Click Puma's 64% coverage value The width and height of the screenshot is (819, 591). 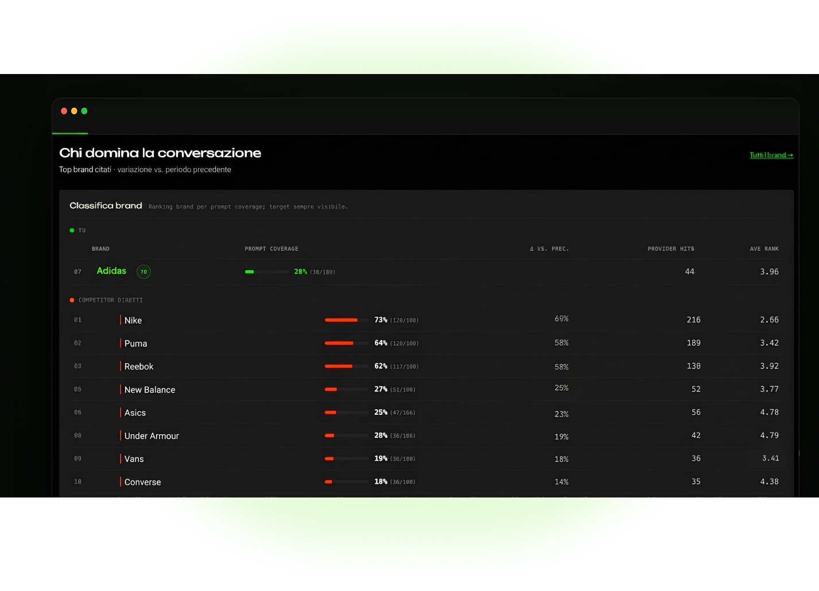[x=381, y=343]
